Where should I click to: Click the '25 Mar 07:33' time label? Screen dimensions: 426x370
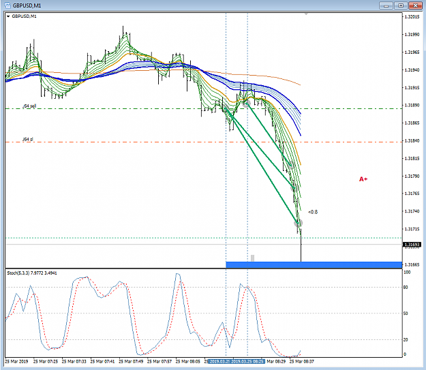pyautogui.click(x=74, y=361)
